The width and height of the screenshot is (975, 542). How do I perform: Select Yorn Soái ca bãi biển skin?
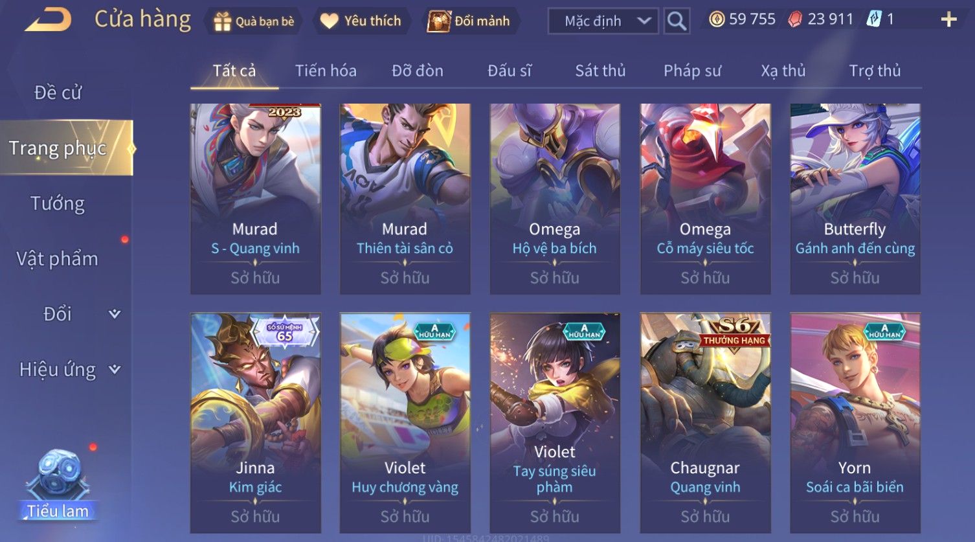pyautogui.click(x=855, y=423)
